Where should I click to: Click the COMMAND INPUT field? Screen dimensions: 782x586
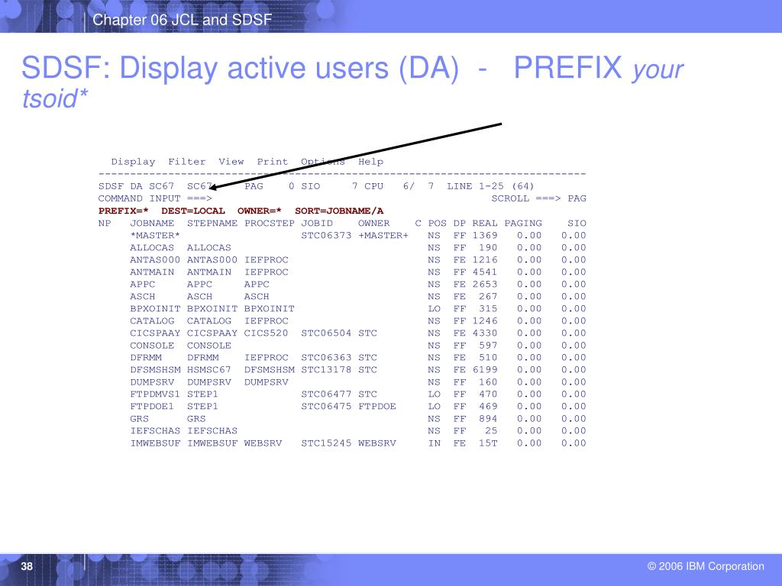(x=155, y=198)
